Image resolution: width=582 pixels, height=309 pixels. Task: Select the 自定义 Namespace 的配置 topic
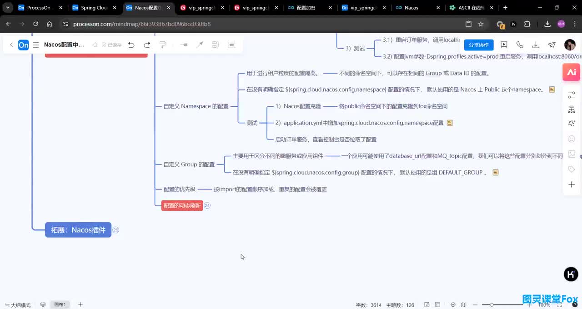pyautogui.click(x=196, y=106)
